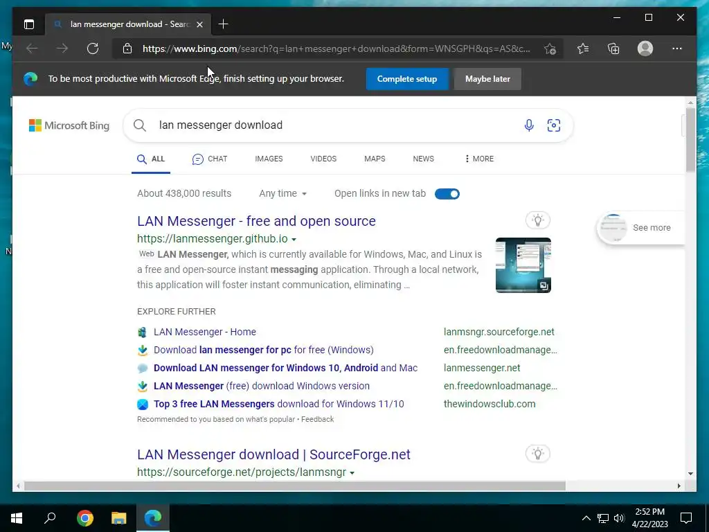This screenshot has height=532, width=709.
Task: Click the search magnifier in Bing box
Action: 140,125
